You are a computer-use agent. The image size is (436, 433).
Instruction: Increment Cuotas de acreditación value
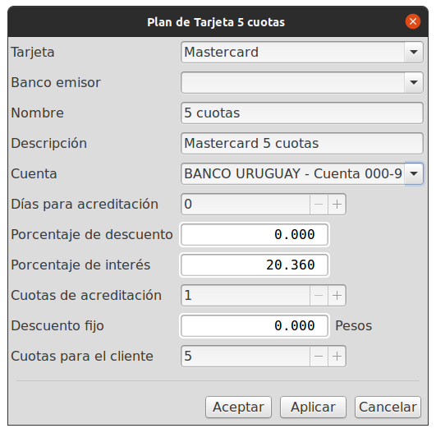[x=337, y=295]
